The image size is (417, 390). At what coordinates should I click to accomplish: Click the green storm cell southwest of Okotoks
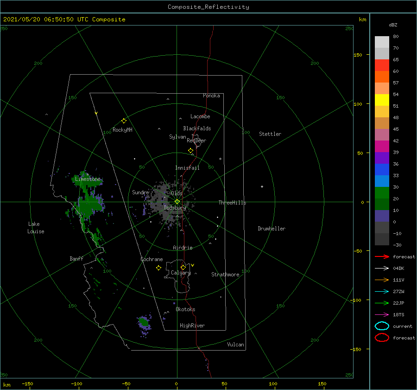click(x=144, y=322)
